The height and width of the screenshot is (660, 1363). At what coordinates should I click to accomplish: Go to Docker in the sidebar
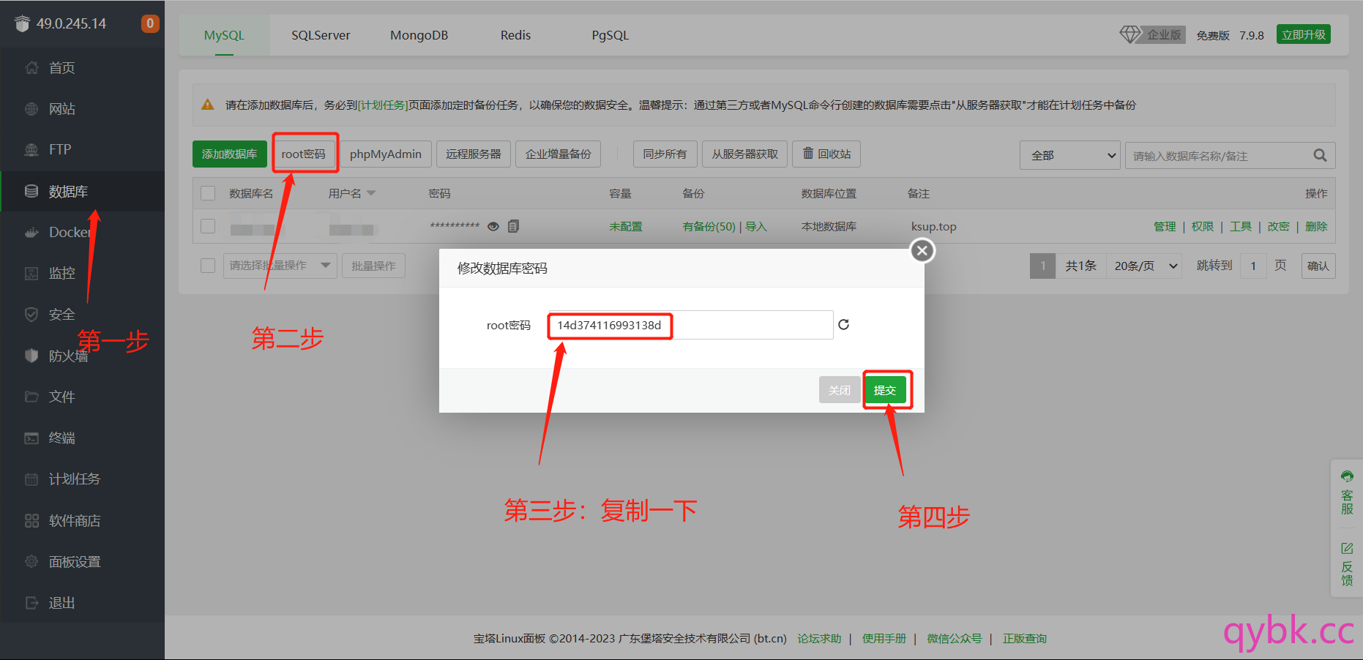82,232
